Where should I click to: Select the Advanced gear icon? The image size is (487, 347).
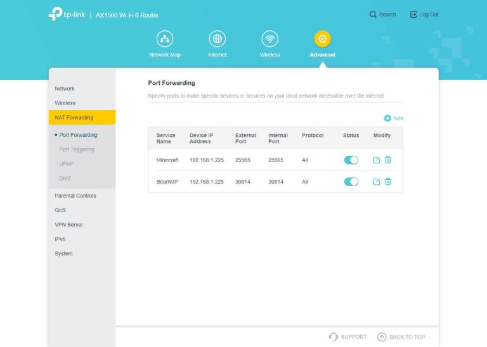(x=322, y=39)
